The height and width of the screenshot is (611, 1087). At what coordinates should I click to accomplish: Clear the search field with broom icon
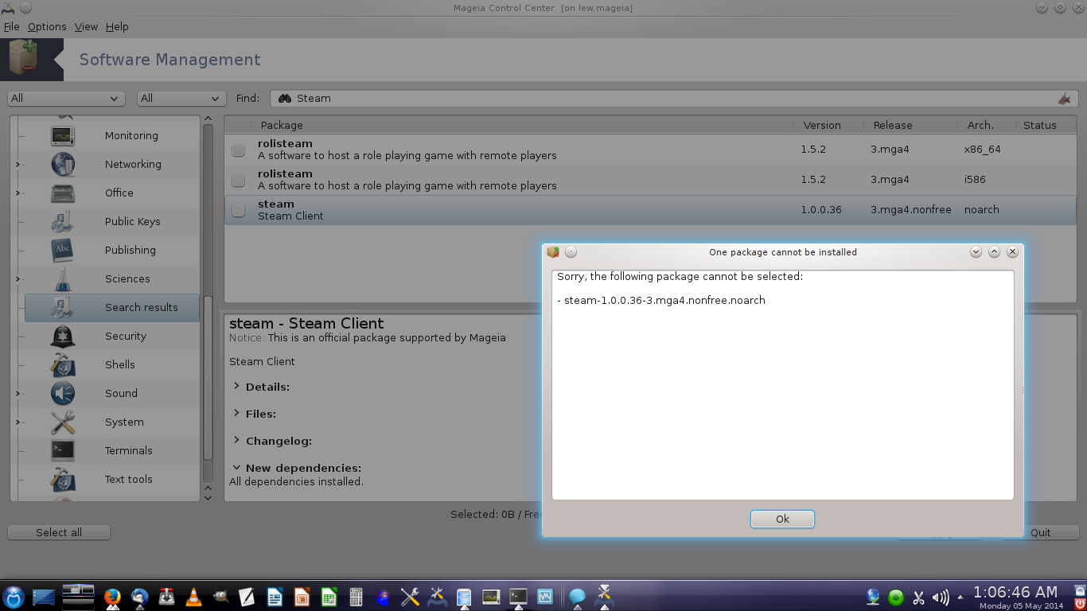(1064, 99)
